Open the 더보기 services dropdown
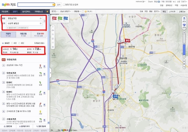This screenshot has width=188, height=132. click(184, 2)
